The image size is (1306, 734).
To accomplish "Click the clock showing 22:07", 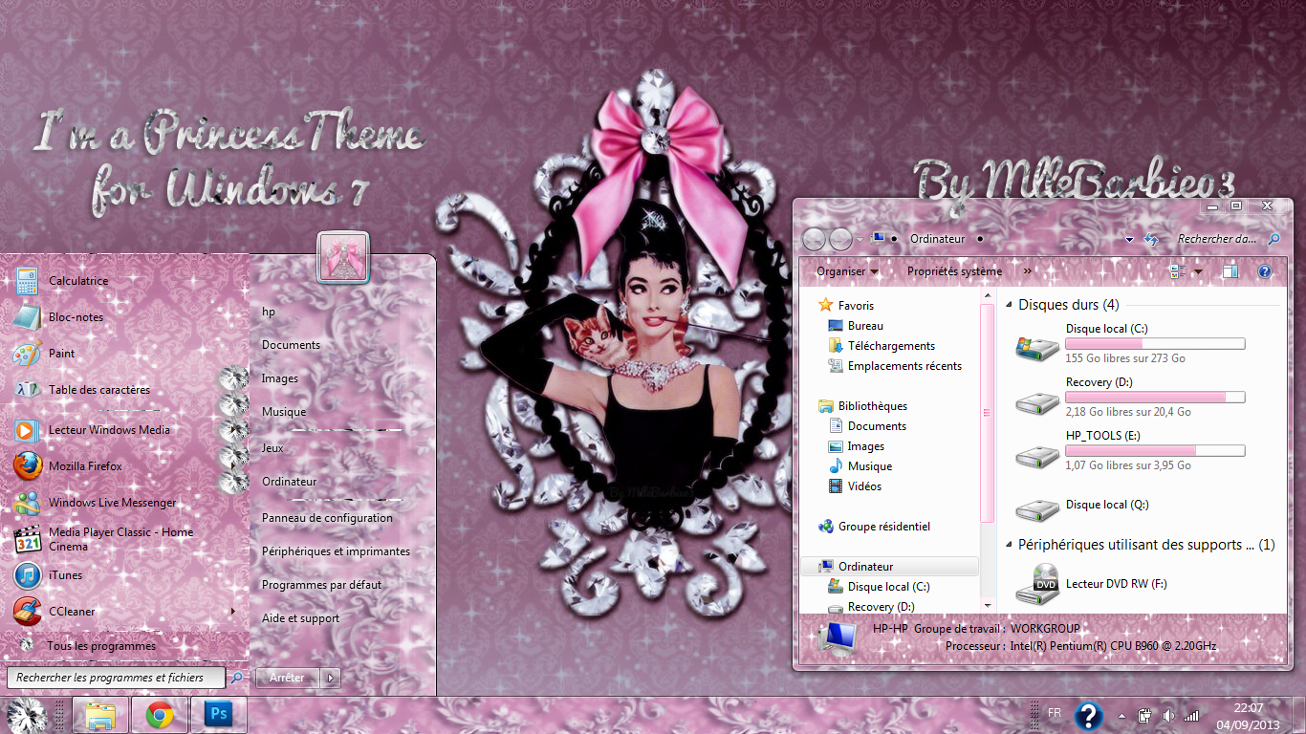I will pos(1248,708).
